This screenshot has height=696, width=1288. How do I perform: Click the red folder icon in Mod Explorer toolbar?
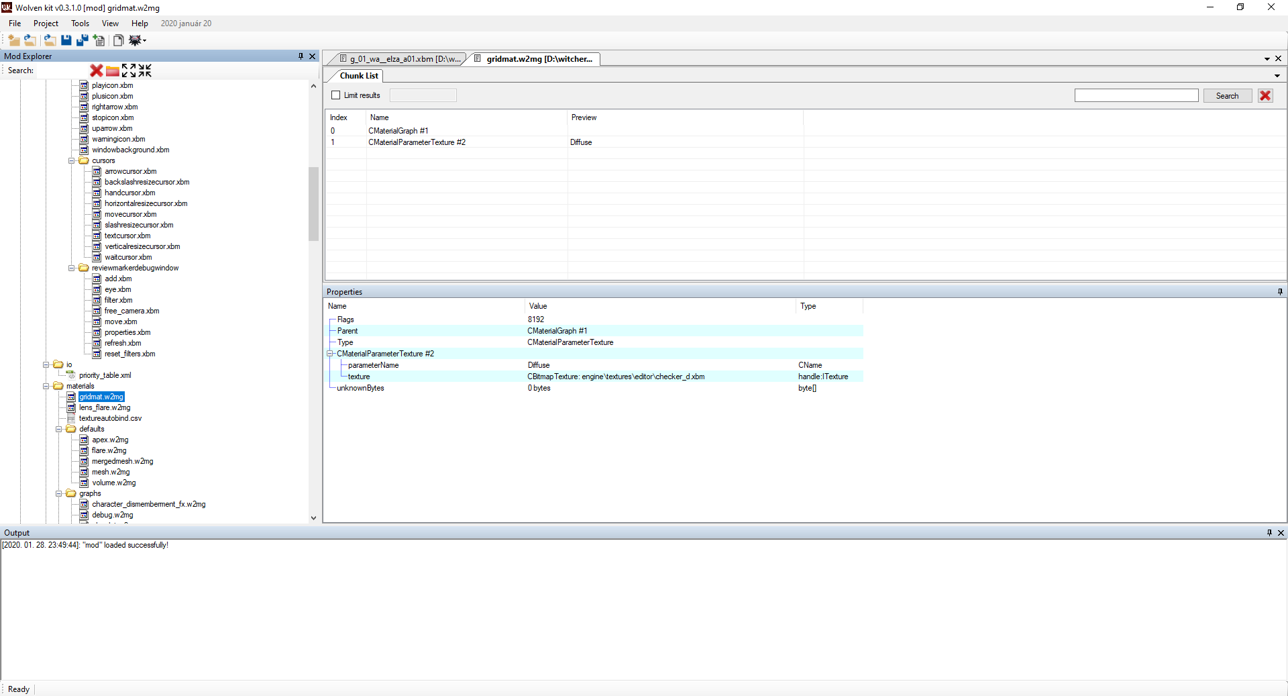click(113, 70)
